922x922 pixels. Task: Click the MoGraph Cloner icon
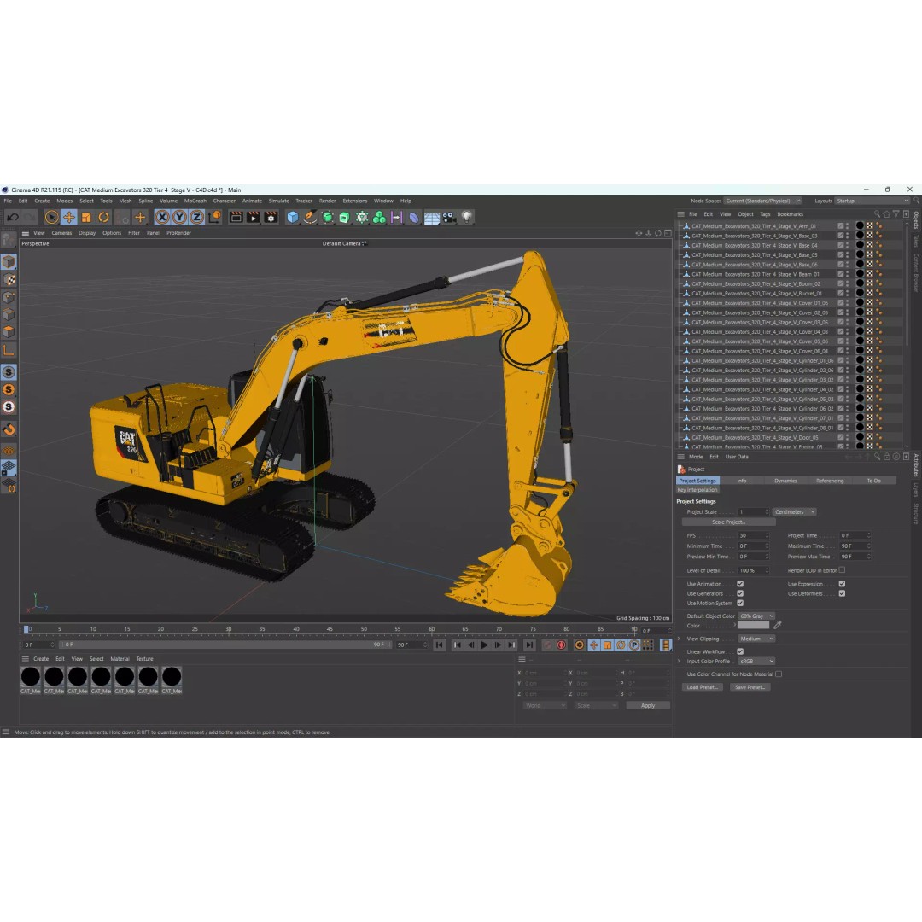[379, 218]
